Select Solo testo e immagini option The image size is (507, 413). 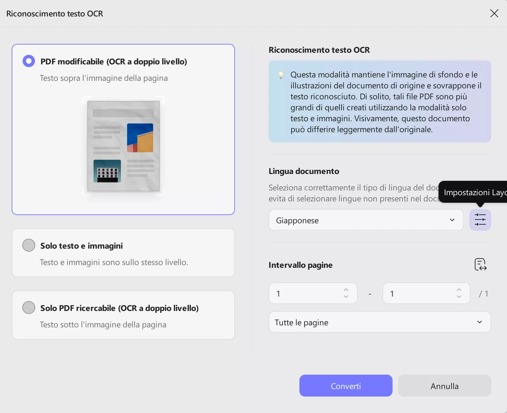click(29, 245)
